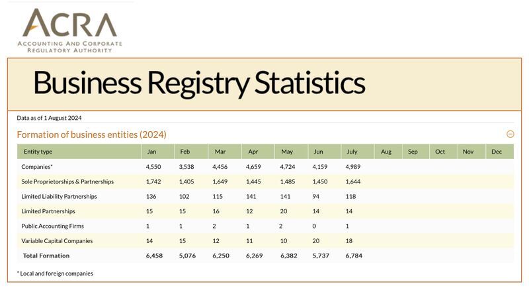Select the July column header

[352, 152]
